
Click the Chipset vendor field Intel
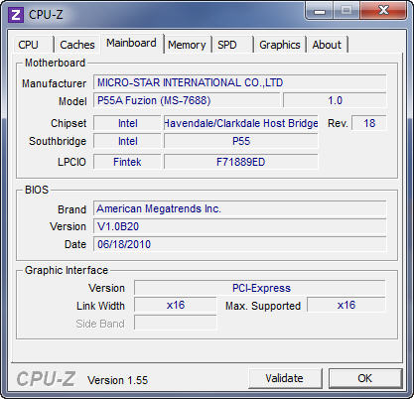click(127, 123)
